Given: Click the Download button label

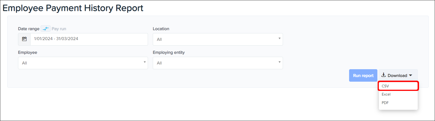Looking at the screenshot, I should 397,76.
